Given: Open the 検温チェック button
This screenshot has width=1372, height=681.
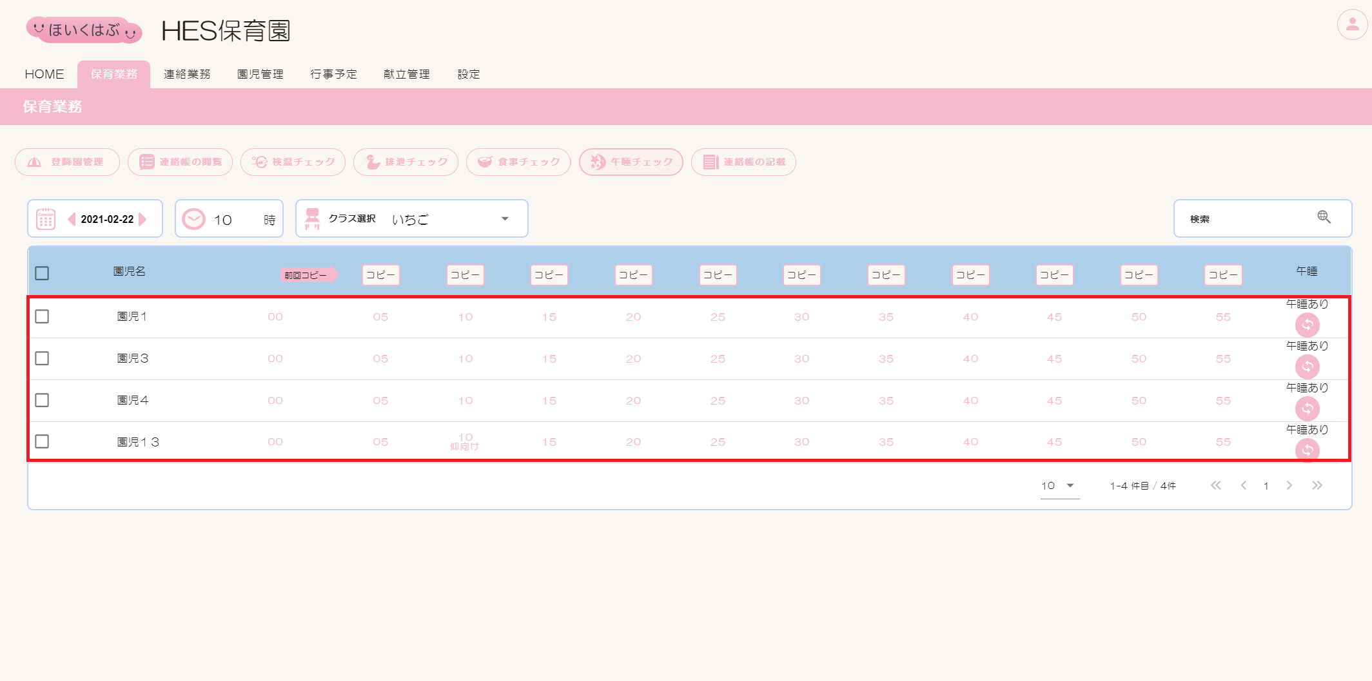Looking at the screenshot, I should (293, 162).
